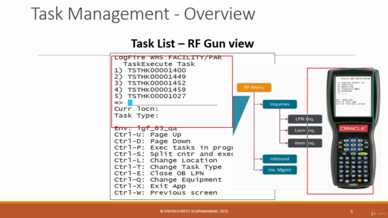Select the Inquiries node in diagram

tap(279, 104)
